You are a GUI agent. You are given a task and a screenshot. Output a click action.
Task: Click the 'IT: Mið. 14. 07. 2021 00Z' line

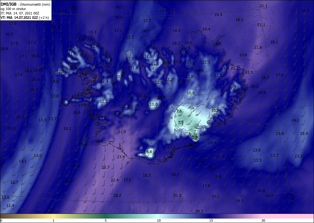tap(20, 13)
